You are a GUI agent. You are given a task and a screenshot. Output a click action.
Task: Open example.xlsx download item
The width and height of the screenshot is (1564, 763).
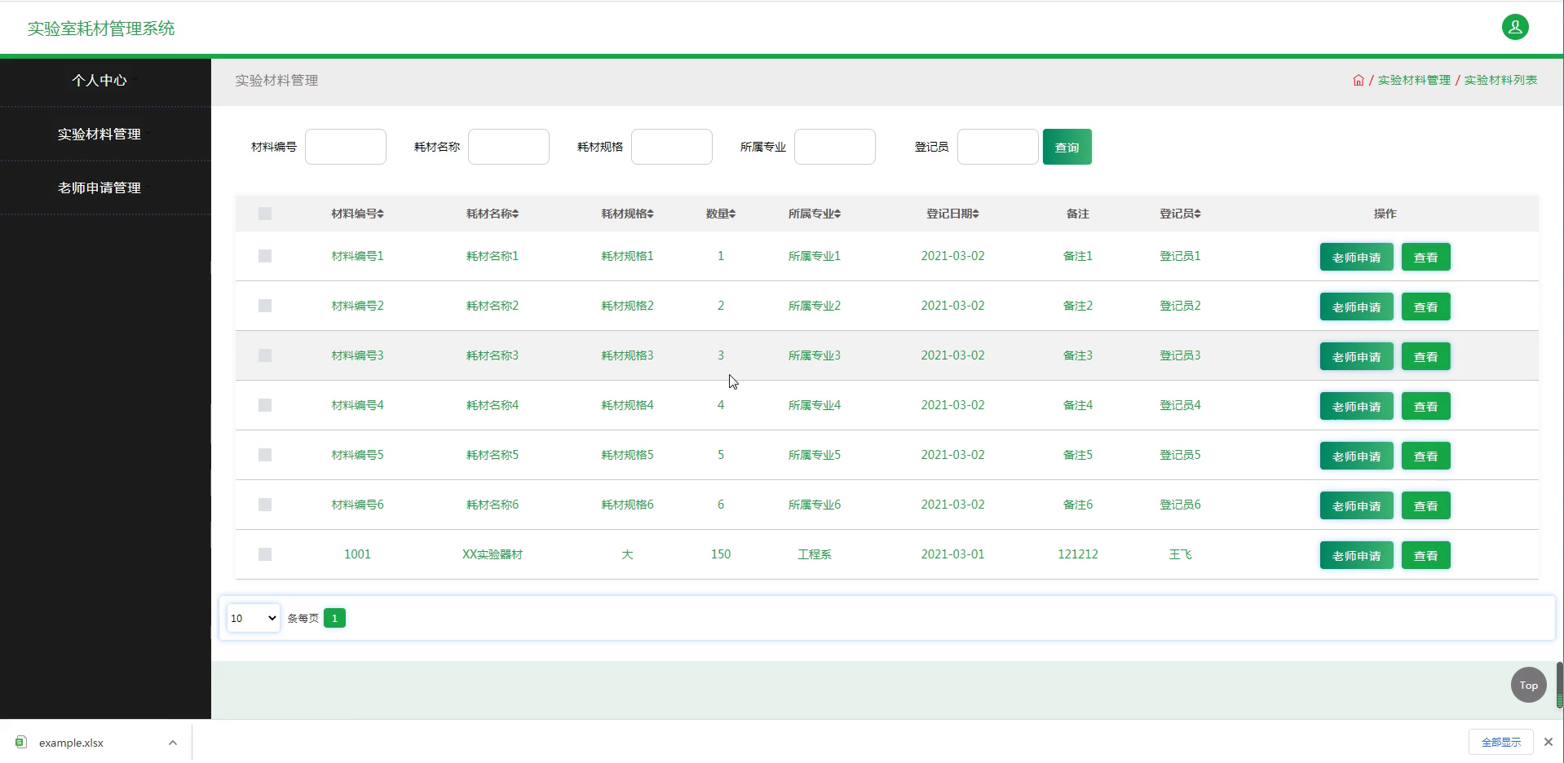pyautogui.click(x=71, y=743)
